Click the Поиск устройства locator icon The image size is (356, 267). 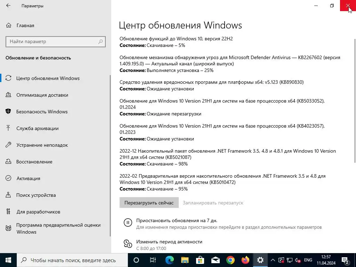point(8,195)
